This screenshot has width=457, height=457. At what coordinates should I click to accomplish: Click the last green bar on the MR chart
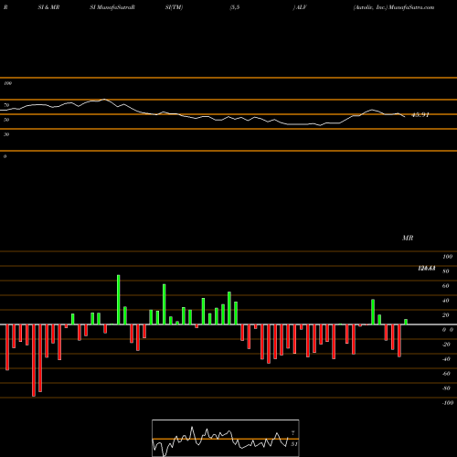(x=406, y=322)
